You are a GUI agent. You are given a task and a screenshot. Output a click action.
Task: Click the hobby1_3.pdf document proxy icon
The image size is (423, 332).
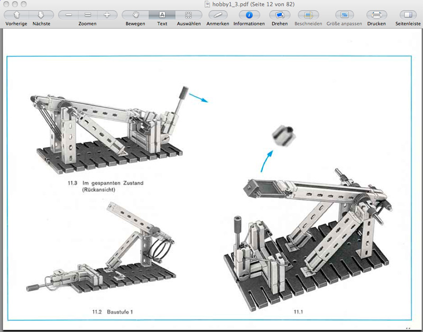207,4
